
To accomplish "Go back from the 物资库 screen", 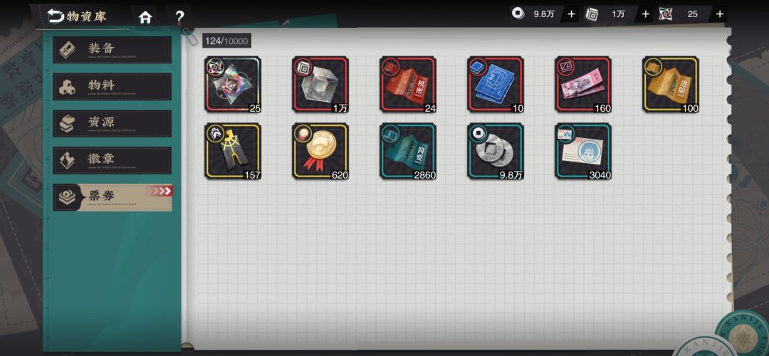I will tap(56, 16).
